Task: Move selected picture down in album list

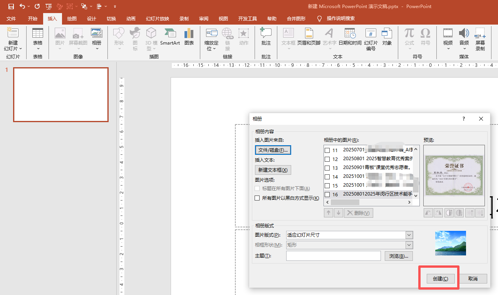Action: tap(339, 213)
